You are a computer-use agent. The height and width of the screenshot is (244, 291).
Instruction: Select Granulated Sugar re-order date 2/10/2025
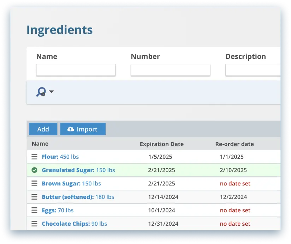[233, 170]
